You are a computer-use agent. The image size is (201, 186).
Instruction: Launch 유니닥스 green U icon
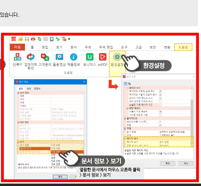point(90,57)
